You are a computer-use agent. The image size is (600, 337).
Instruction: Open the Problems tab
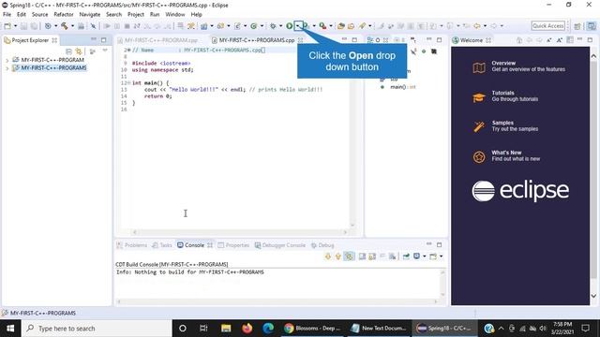(x=131, y=245)
